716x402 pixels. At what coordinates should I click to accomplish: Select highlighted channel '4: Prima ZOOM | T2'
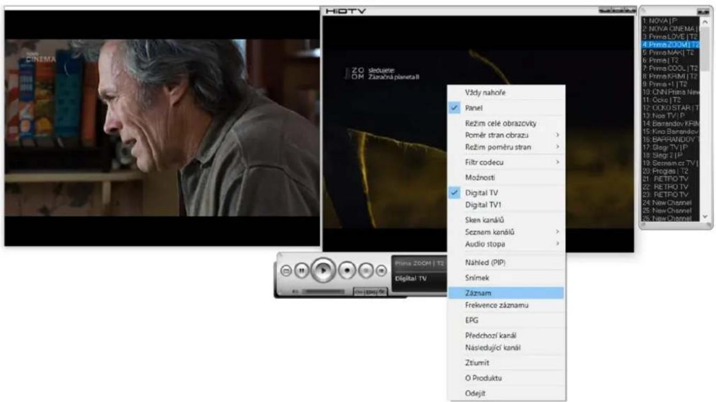(671, 44)
